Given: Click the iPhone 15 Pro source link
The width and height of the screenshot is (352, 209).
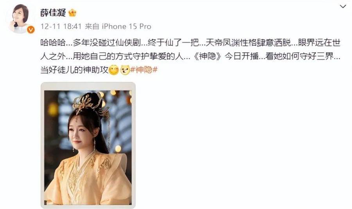Looking at the screenshot, I should pos(126,27).
